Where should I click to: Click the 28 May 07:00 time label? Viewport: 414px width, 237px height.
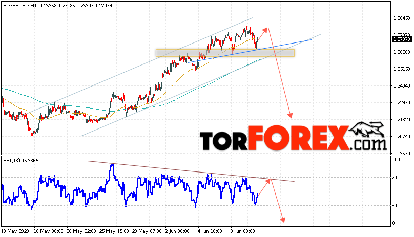tap(147, 231)
